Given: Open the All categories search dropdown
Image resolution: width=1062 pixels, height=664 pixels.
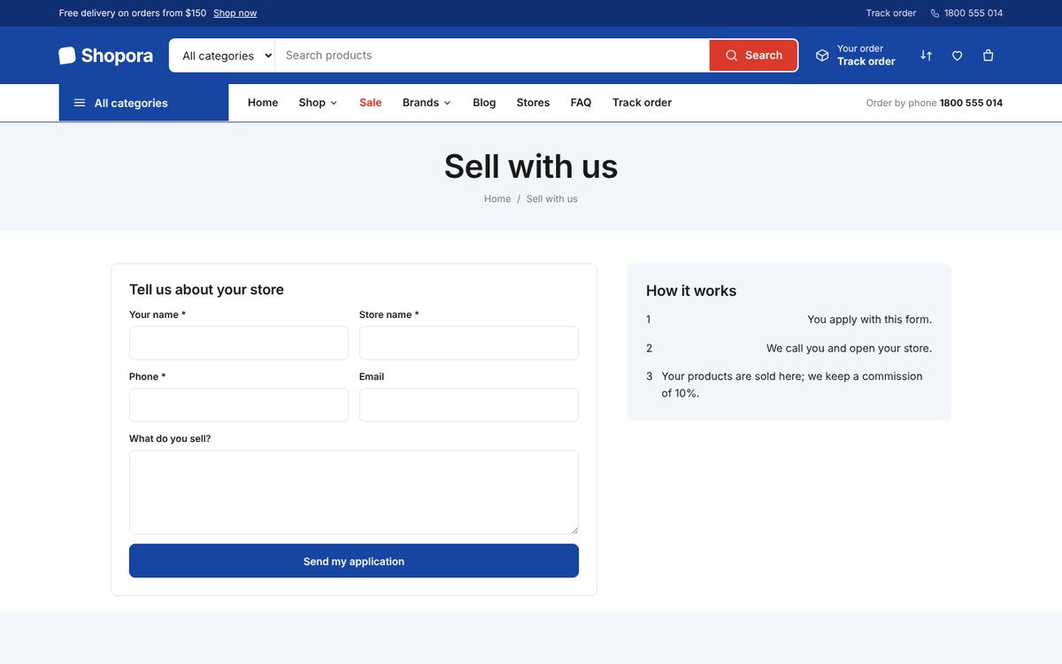Looking at the screenshot, I should tap(222, 55).
